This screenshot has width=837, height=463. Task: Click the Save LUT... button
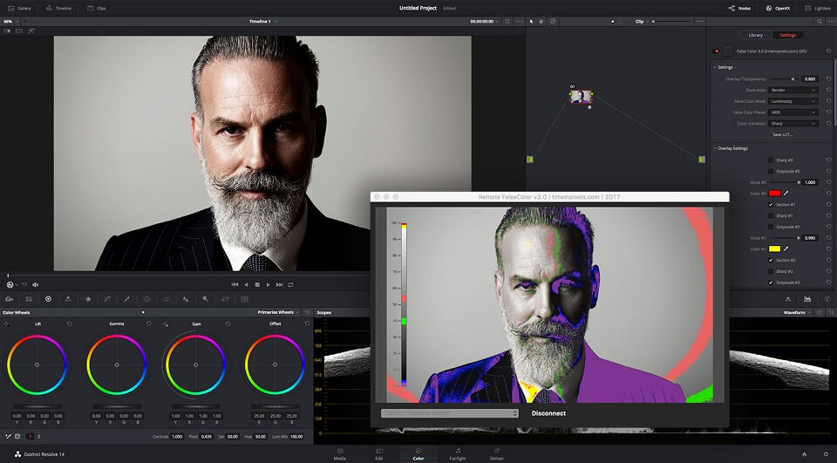pyautogui.click(x=783, y=134)
